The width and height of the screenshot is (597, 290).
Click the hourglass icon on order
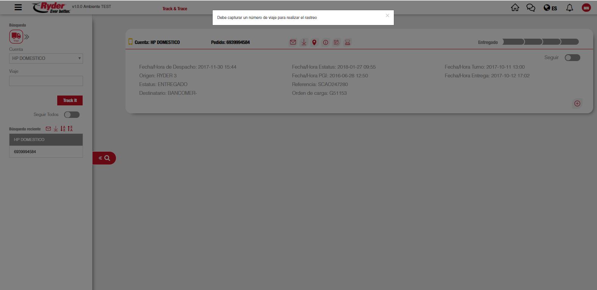pos(347,42)
